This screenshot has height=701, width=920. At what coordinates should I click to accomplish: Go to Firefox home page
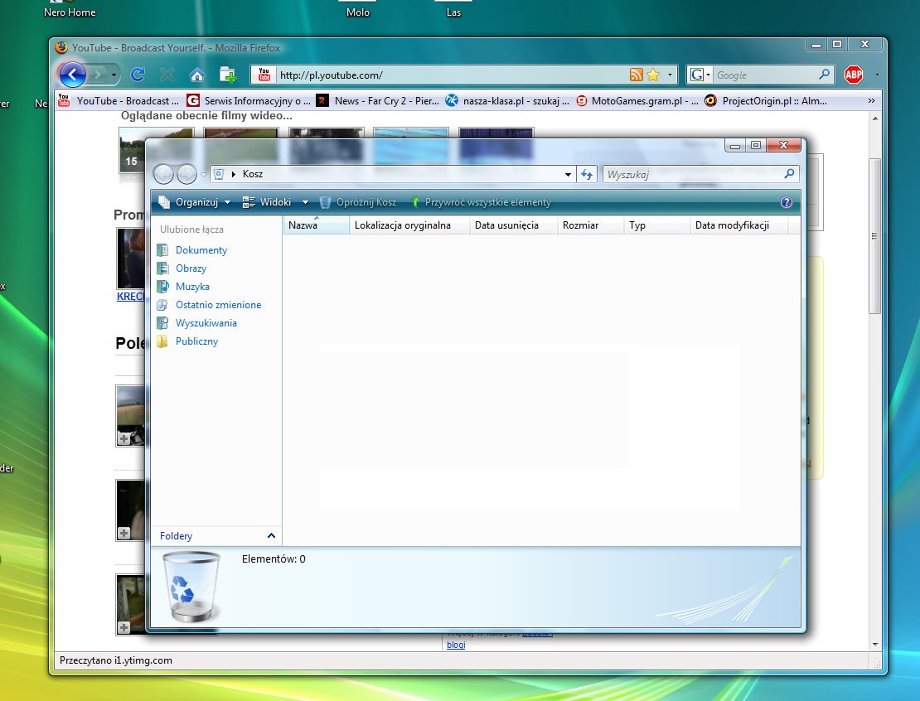196,75
